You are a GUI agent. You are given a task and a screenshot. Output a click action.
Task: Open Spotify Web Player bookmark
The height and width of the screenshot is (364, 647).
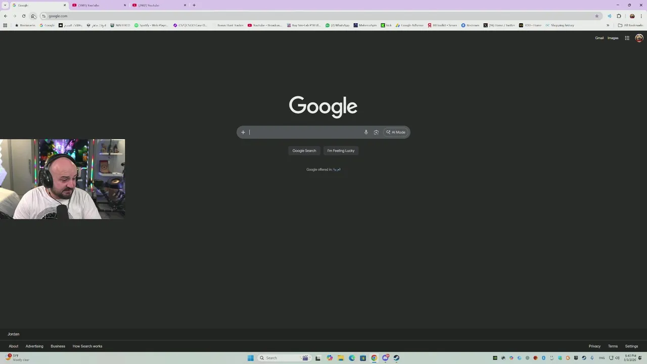tap(151, 25)
